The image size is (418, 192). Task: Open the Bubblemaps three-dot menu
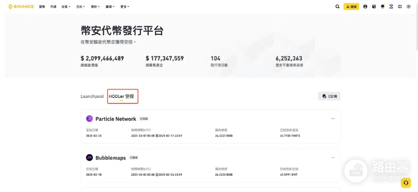point(333,158)
